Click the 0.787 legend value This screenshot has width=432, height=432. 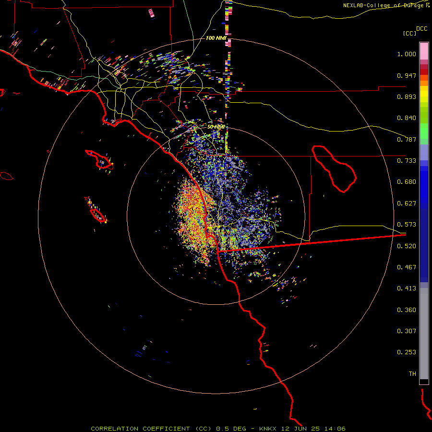pos(407,139)
